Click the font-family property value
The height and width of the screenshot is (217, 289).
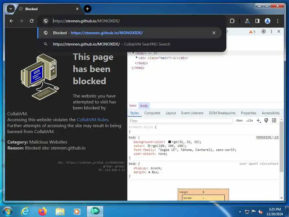click(197, 150)
